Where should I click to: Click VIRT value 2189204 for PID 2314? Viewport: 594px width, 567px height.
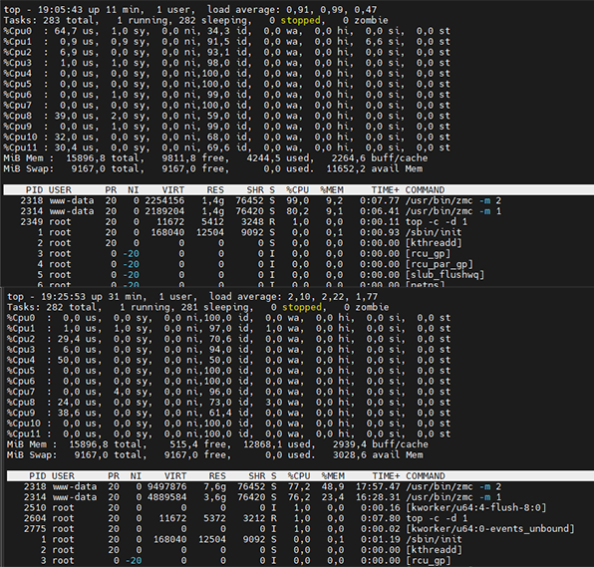(x=164, y=211)
